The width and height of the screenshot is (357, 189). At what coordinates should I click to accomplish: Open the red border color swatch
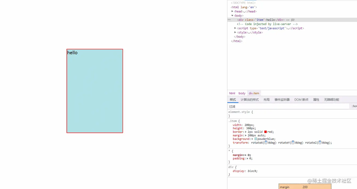point(266,132)
